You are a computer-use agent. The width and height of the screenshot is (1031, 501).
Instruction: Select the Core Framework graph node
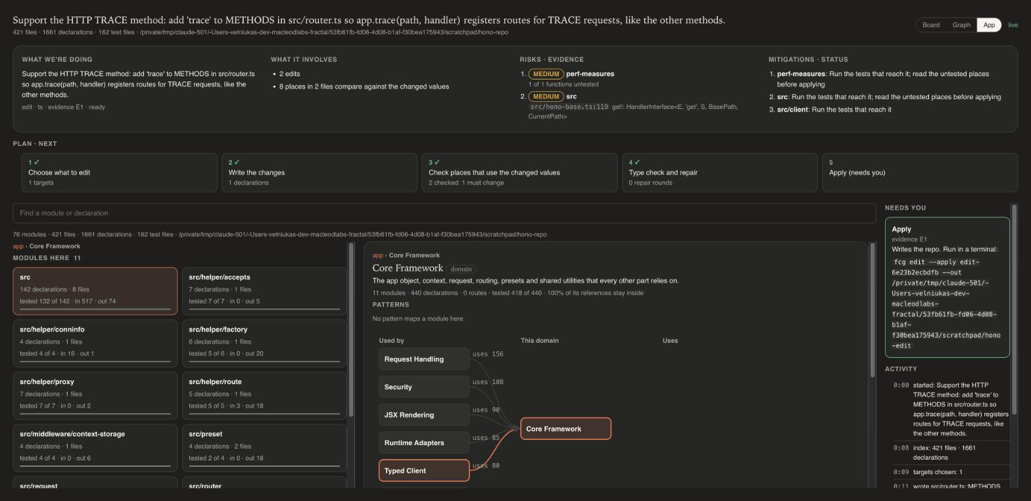(x=565, y=429)
